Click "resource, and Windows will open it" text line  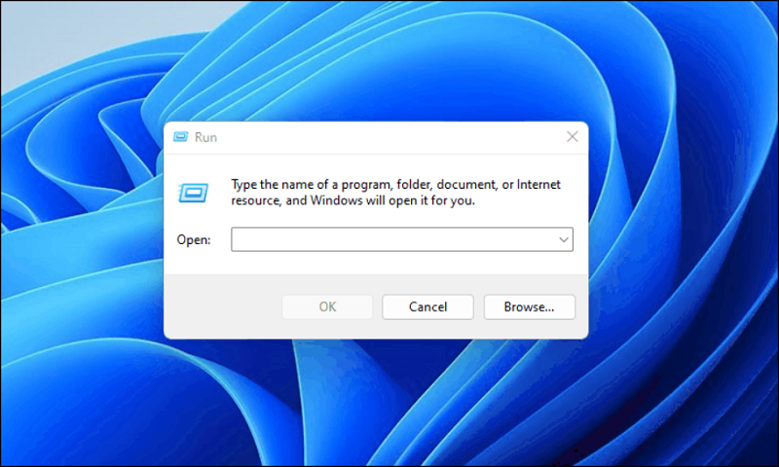point(352,200)
